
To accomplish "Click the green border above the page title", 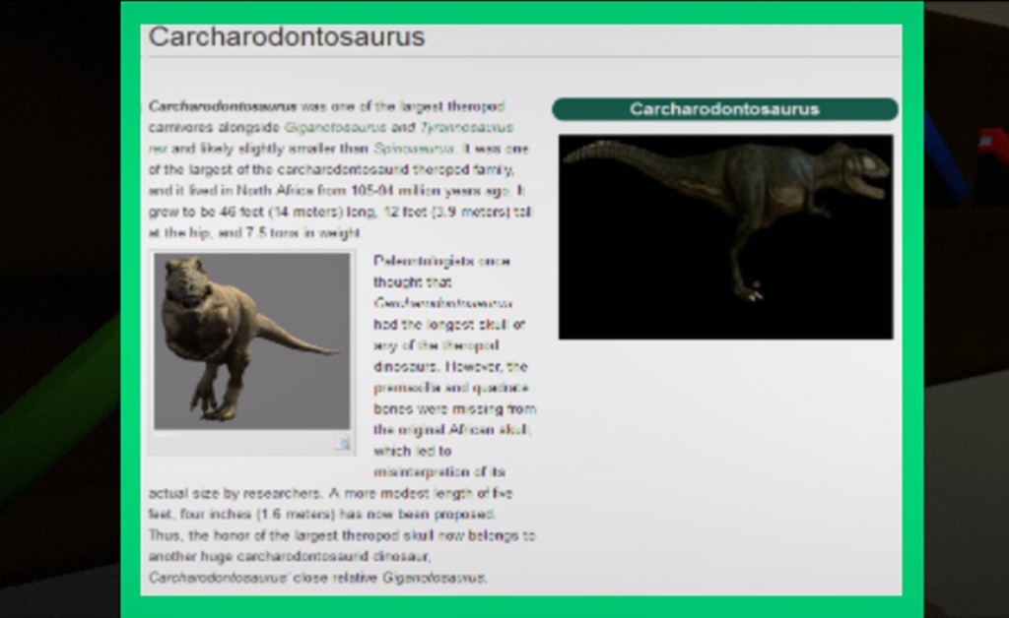I will 522,12.
